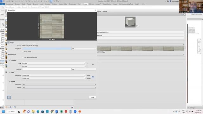Open Excel from taskbar
The image size is (203, 114).
[x=61, y=111]
